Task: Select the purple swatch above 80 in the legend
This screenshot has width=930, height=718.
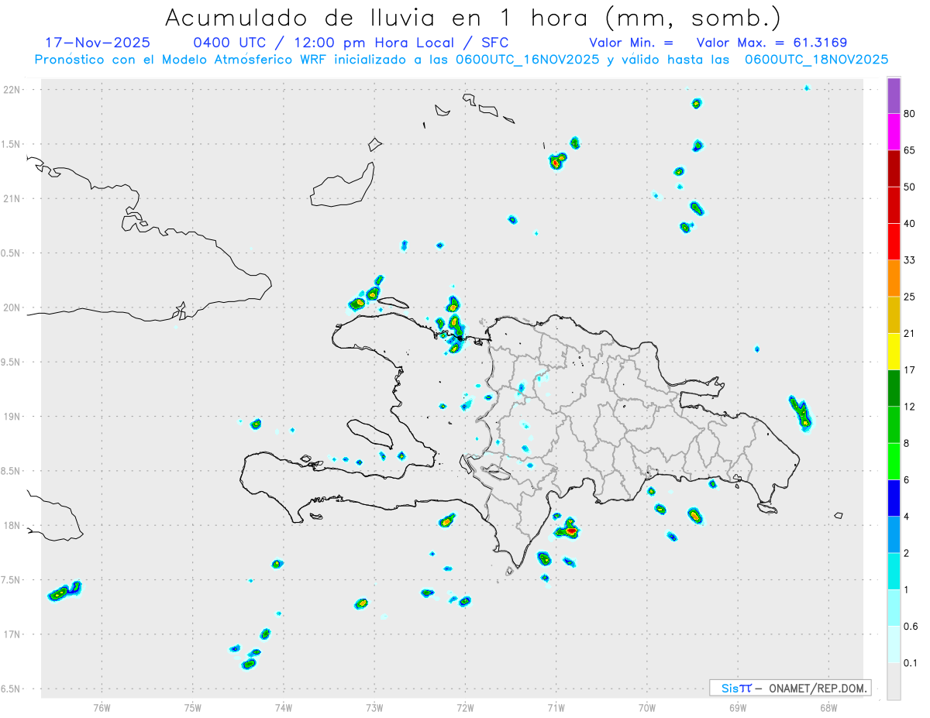Action: pos(894,96)
